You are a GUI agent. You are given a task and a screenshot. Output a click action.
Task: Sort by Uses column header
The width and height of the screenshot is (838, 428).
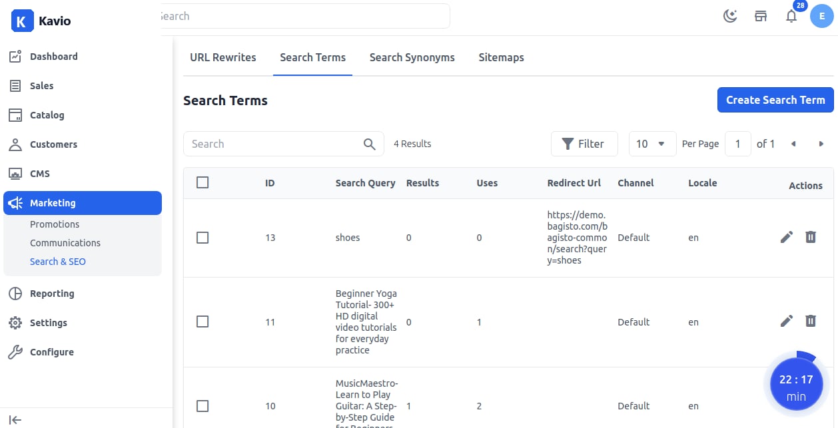pos(487,182)
